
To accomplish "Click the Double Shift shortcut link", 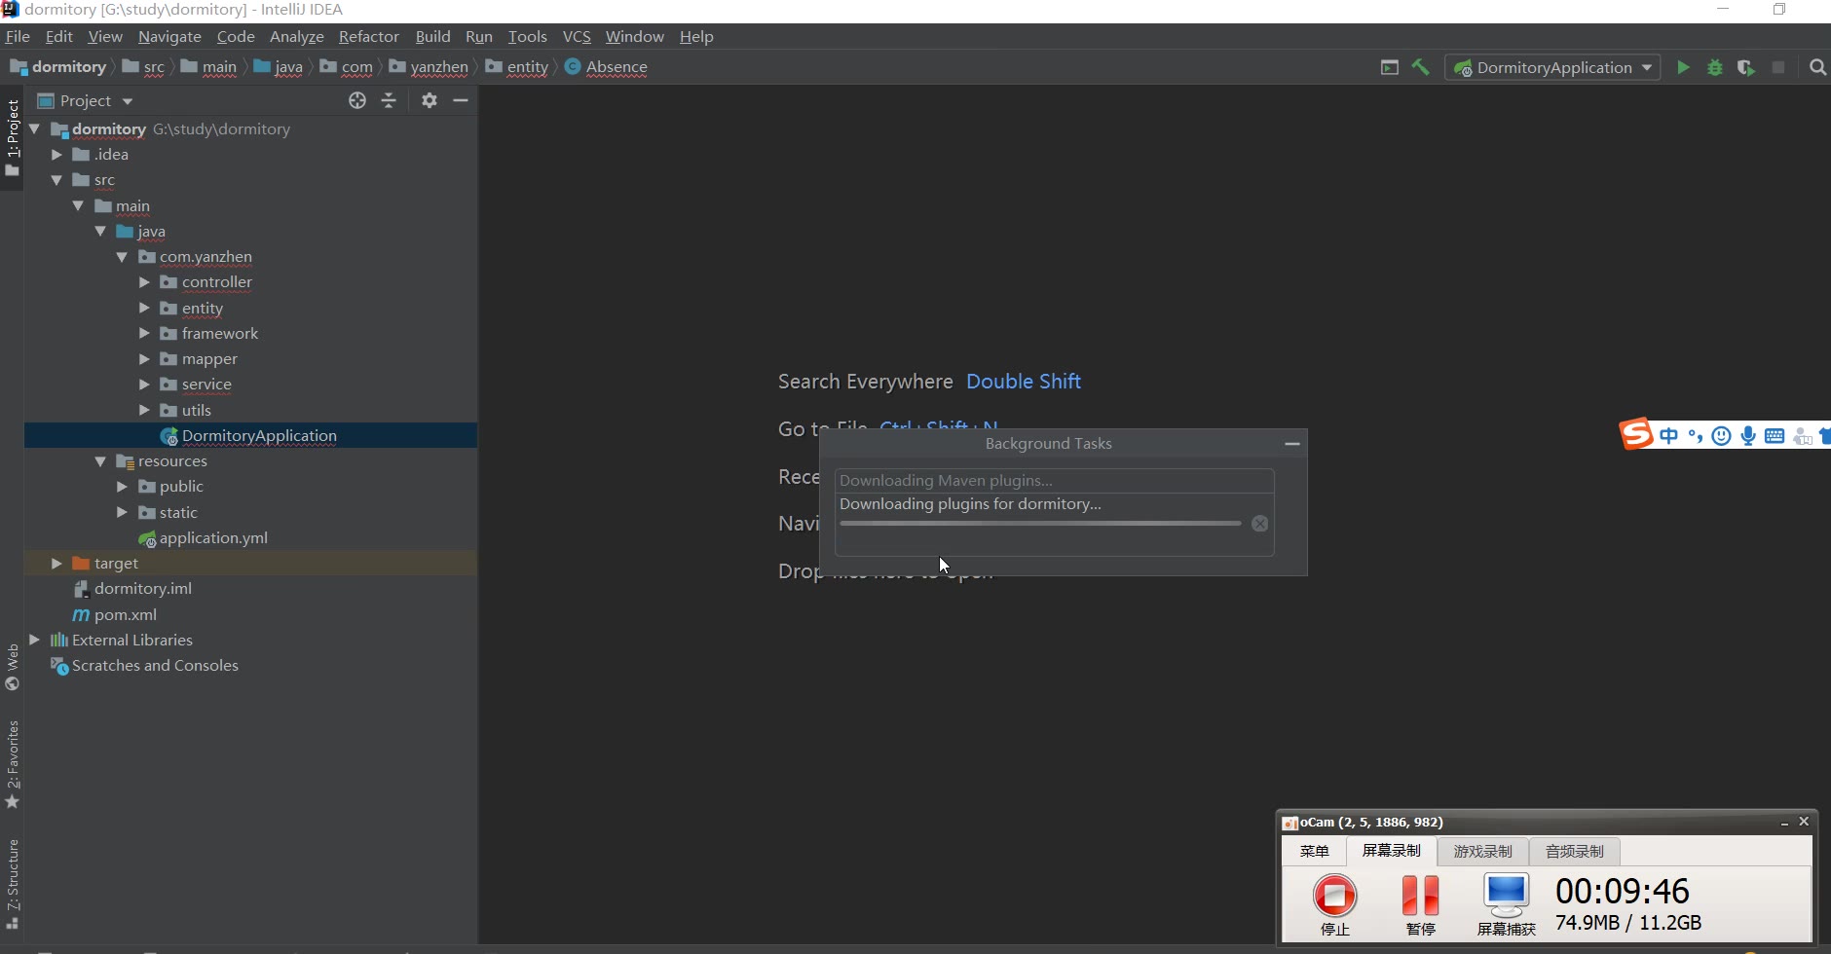I will tap(1024, 382).
